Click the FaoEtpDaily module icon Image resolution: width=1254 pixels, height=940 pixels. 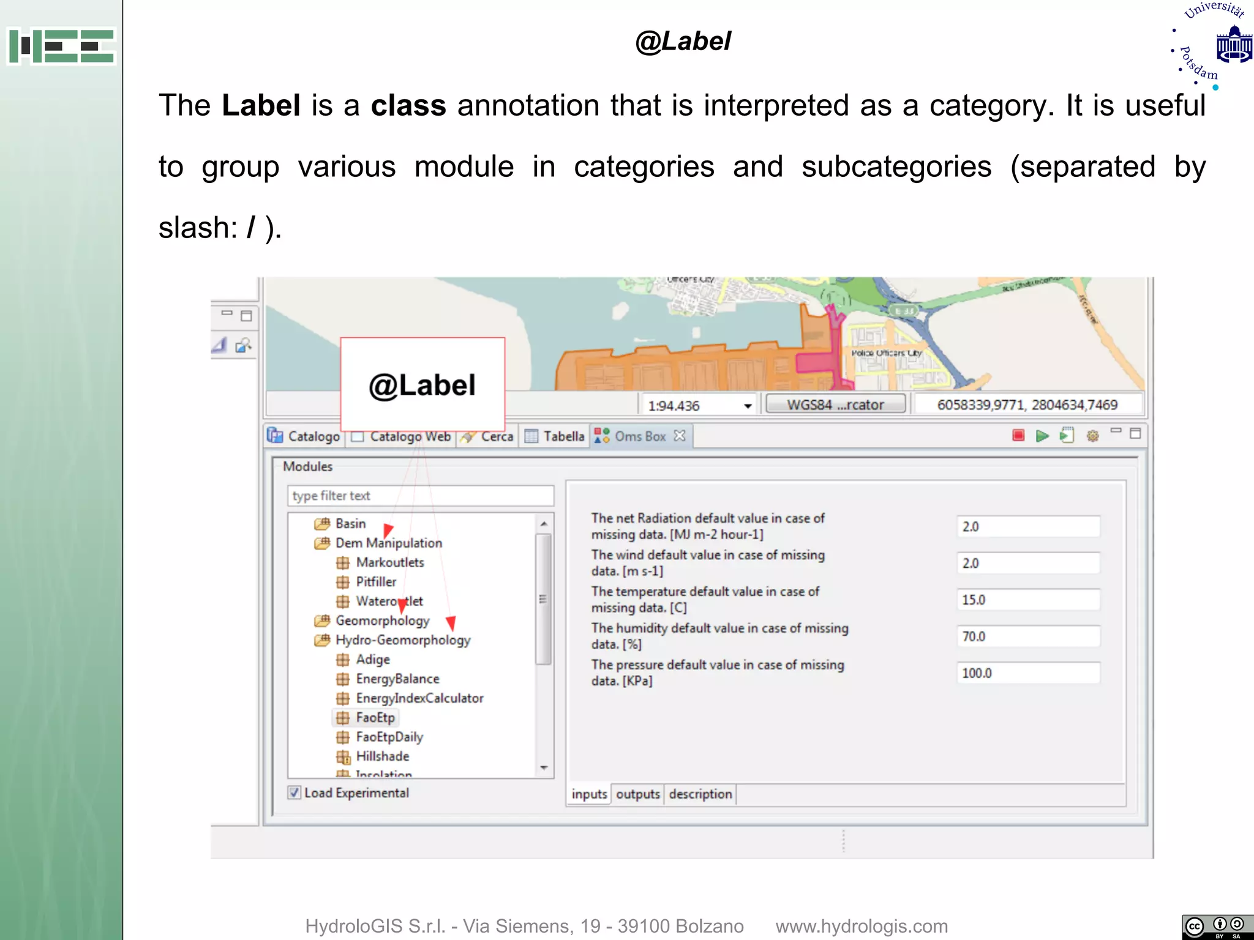tap(343, 737)
